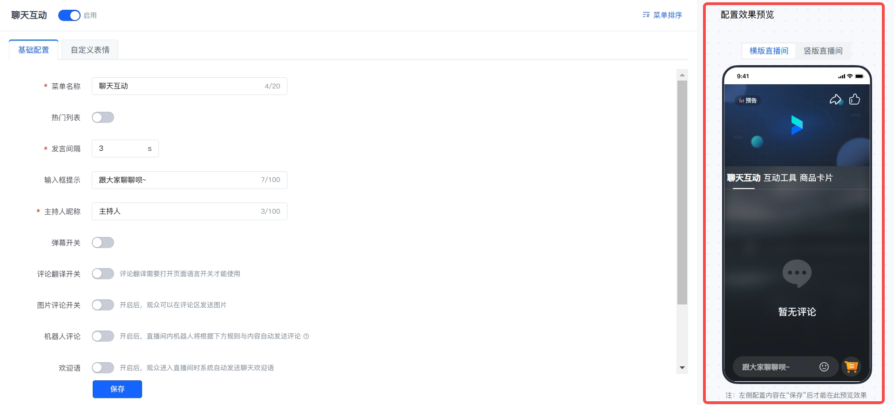Click the thumbs-up like icon in preview
This screenshot has width=894, height=405.
(854, 99)
